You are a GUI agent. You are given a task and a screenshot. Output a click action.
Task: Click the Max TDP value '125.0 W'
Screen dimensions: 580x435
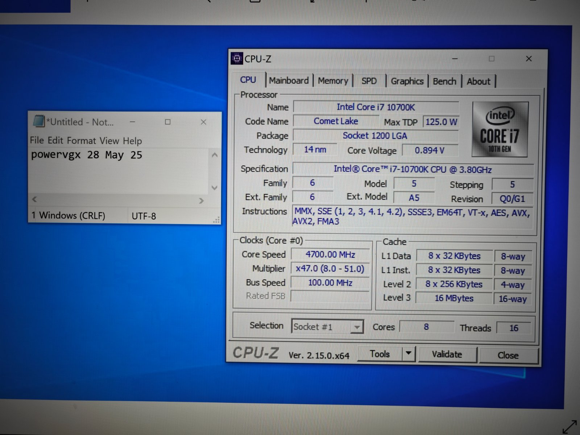(x=441, y=122)
